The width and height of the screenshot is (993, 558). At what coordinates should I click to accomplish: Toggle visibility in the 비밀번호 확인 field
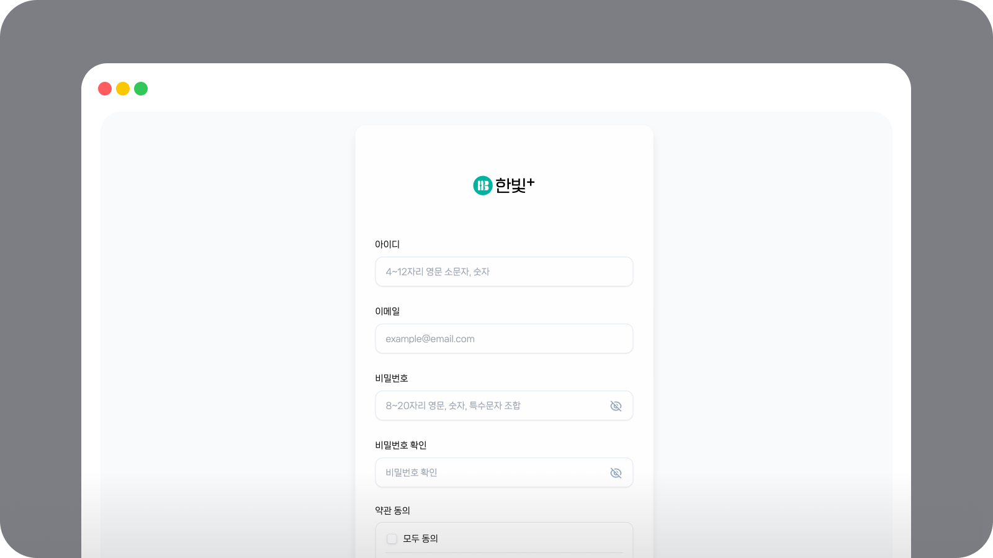pyautogui.click(x=616, y=473)
